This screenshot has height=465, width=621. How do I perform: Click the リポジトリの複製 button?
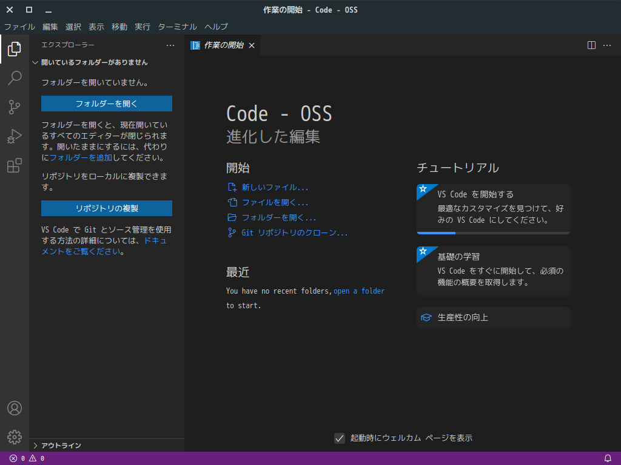click(x=107, y=208)
